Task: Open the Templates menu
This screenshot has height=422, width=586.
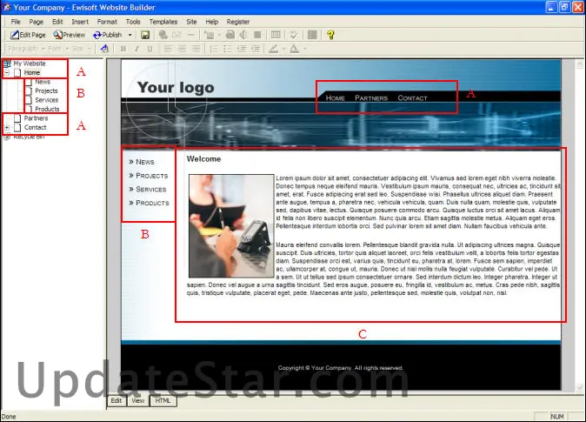Action: (x=163, y=22)
